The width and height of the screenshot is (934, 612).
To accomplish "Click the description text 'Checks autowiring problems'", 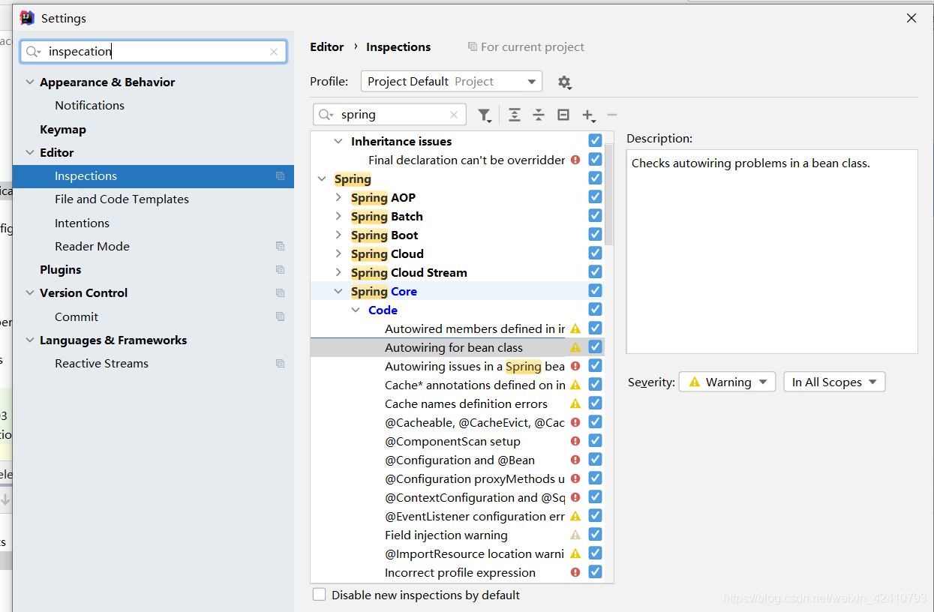I will pos(751,163).
